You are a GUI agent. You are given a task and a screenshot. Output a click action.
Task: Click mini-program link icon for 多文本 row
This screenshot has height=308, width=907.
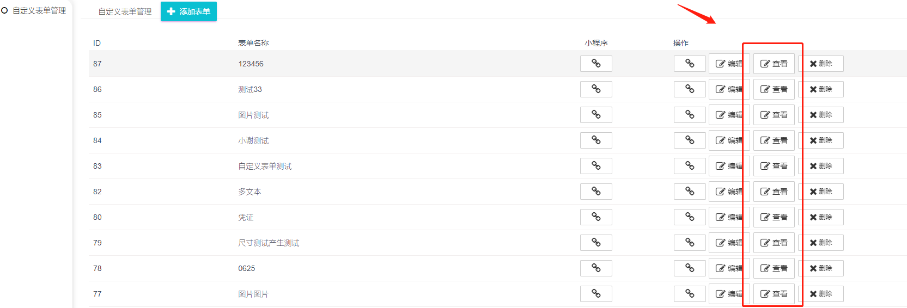point(596,192)
